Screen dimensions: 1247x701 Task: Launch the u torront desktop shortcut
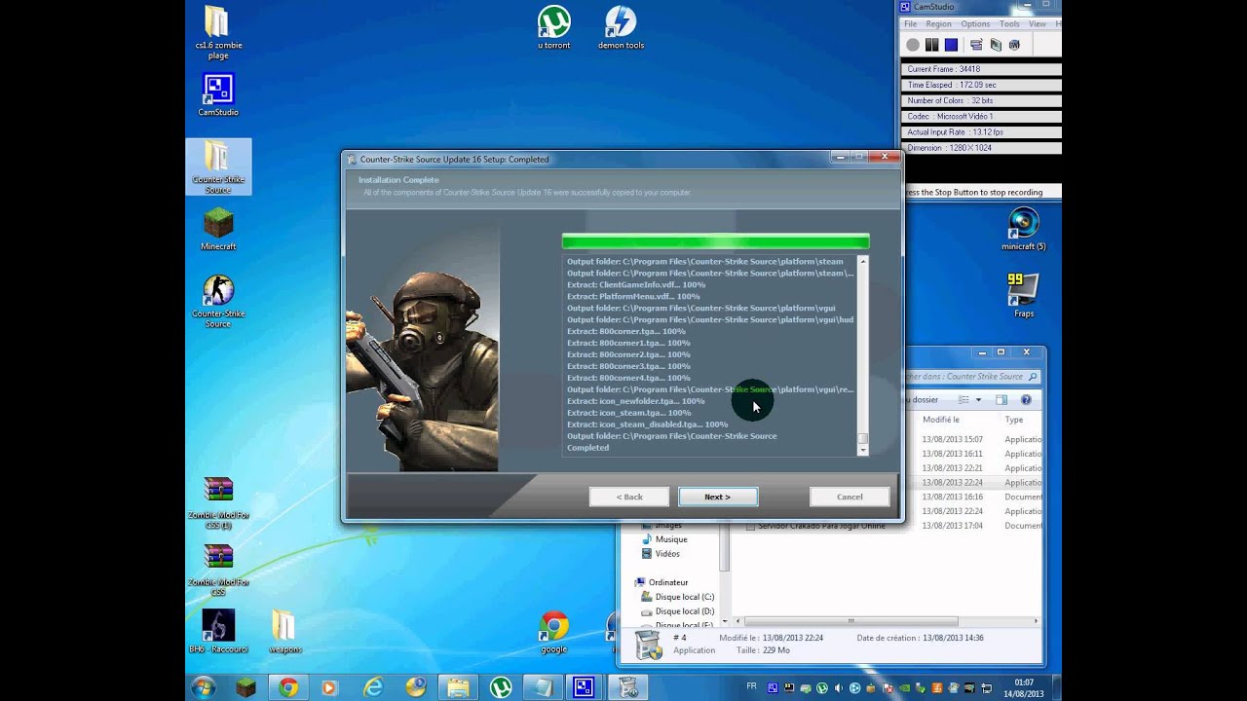[x=553, y=27]
